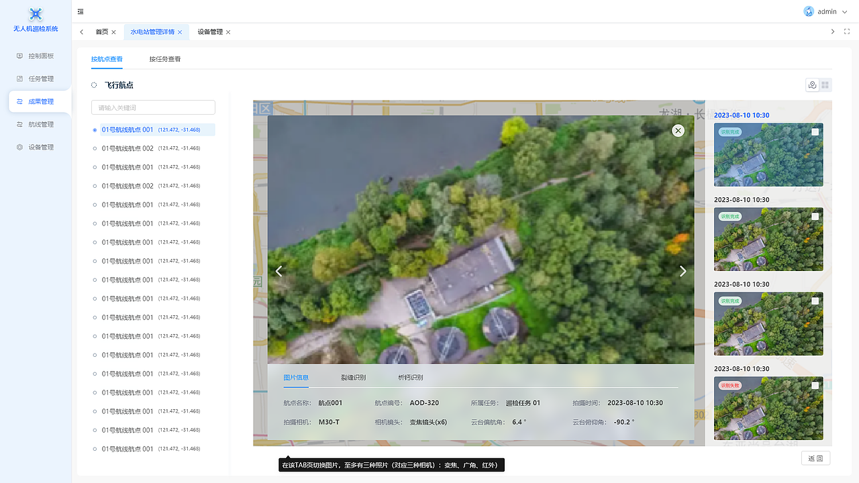Switch photo results to grid view

pyautogui.click(x=825, y=85)
